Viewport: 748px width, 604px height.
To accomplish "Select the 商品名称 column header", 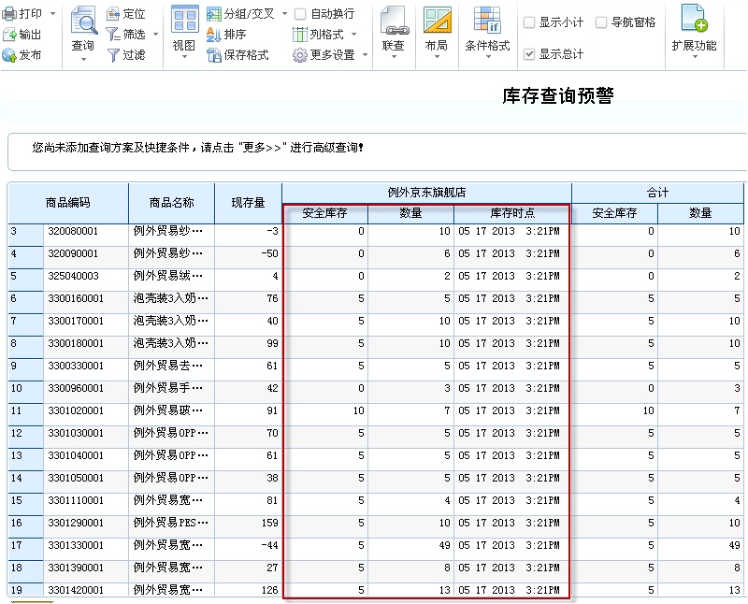I will pyautogui.click(x=172, y=203).
